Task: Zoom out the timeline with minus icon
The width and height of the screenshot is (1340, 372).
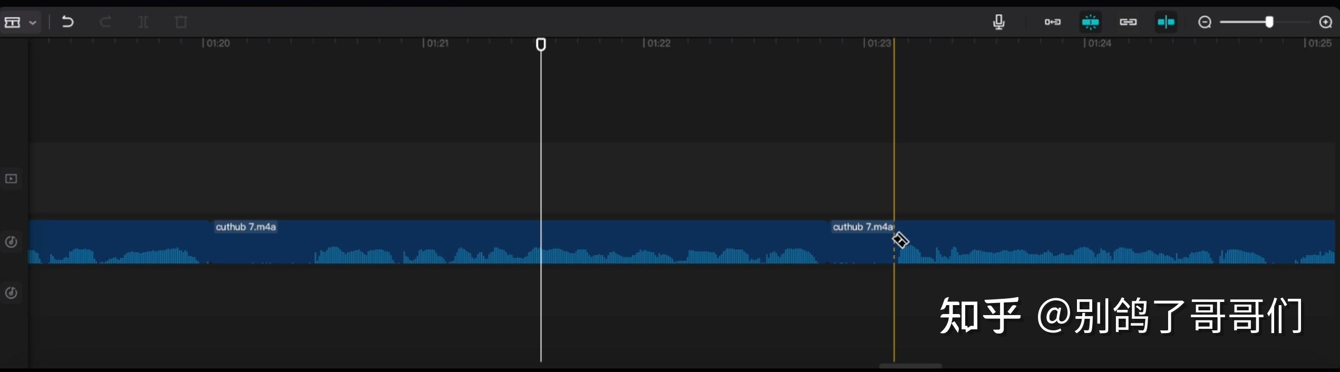Action: click(x=1205, y=22)
